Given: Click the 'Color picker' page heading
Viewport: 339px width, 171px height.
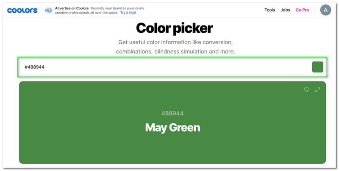Looking at the screenshot, I should click(x=174, y=28).
